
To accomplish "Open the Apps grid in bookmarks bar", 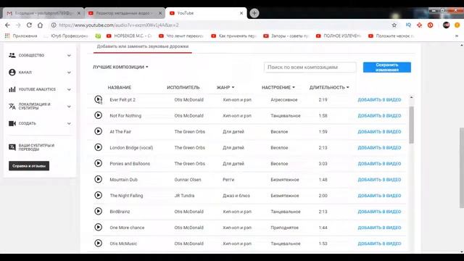I will pyautogui.click(x=7, y=36).
